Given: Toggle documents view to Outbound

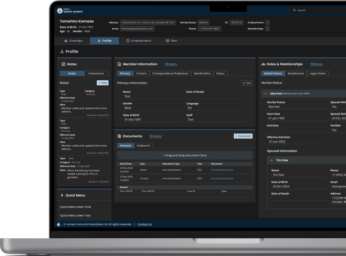Looking at the screenshot, I should [143, 145].
